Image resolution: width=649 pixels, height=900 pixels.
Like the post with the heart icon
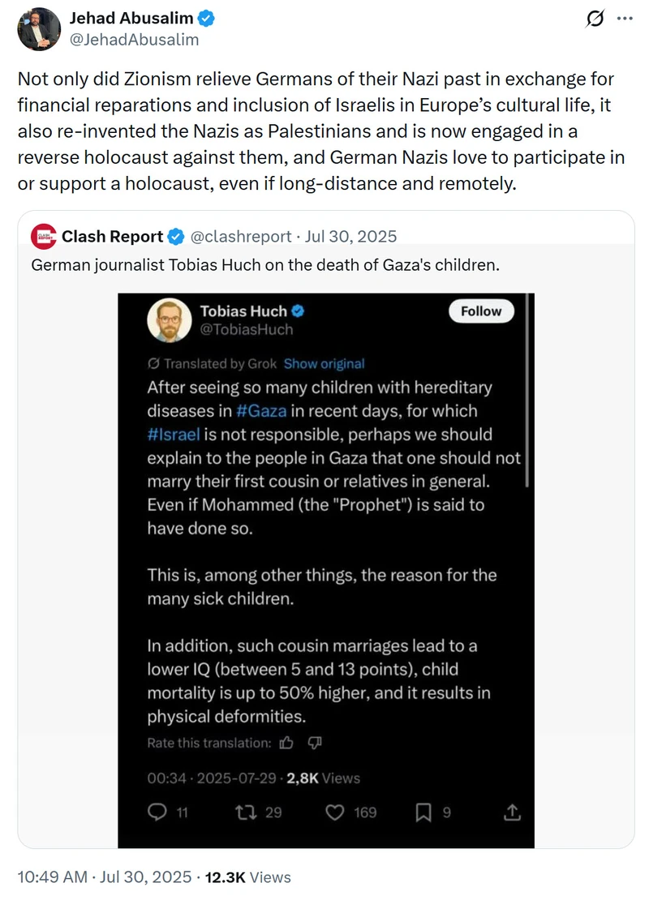coord(335,812)
